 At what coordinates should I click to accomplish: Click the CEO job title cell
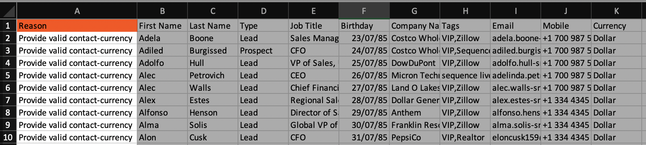tap(314, 75)
